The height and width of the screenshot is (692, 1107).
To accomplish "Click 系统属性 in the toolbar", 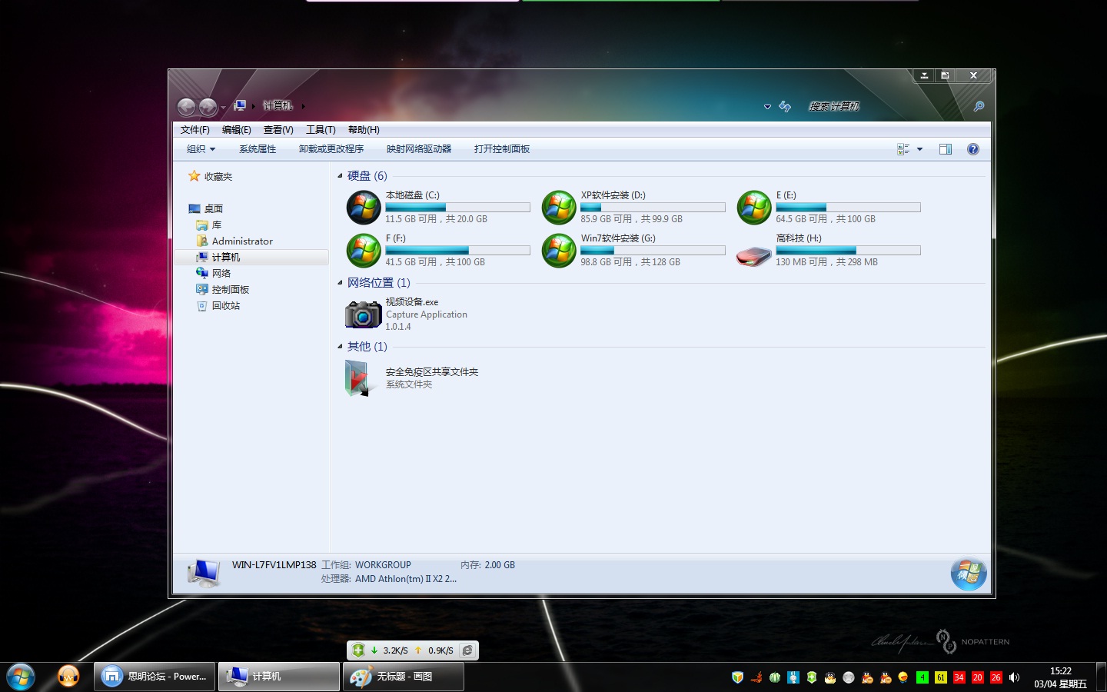I will [x=258, y=149].
